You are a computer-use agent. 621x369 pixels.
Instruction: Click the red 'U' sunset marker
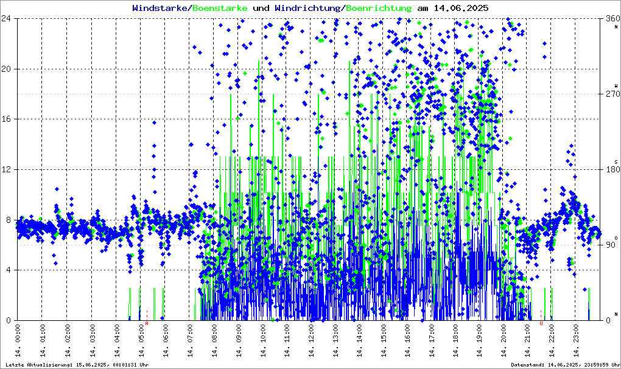pos(541,324)
